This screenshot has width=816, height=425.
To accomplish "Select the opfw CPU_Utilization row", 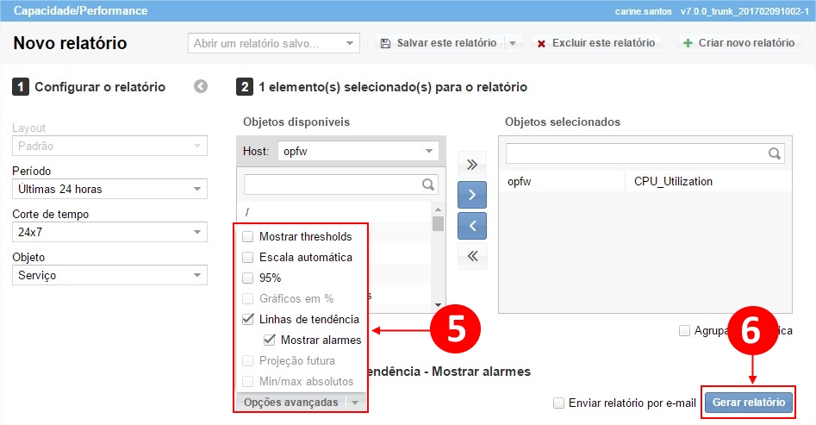I will (644, 182).
